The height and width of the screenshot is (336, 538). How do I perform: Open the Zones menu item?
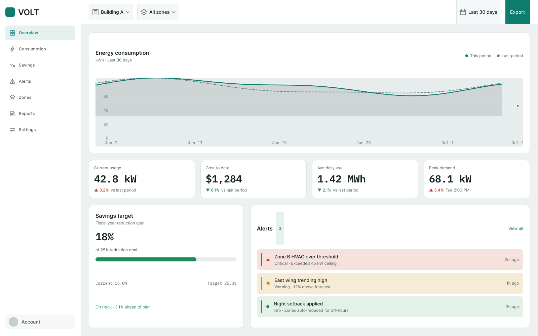(40, 97)
